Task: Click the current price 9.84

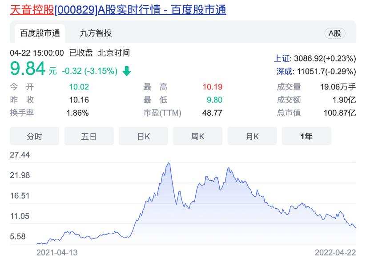Action: point(28,69)
